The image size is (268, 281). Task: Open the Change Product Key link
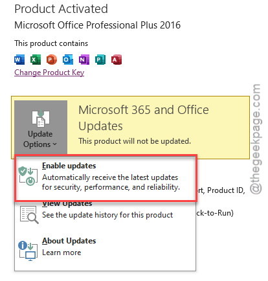(x=49, y=73)
